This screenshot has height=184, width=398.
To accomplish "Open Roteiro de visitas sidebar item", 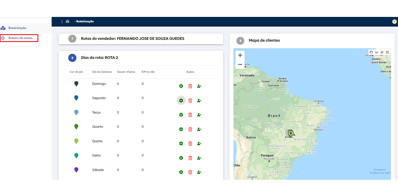I will (20, 38).
